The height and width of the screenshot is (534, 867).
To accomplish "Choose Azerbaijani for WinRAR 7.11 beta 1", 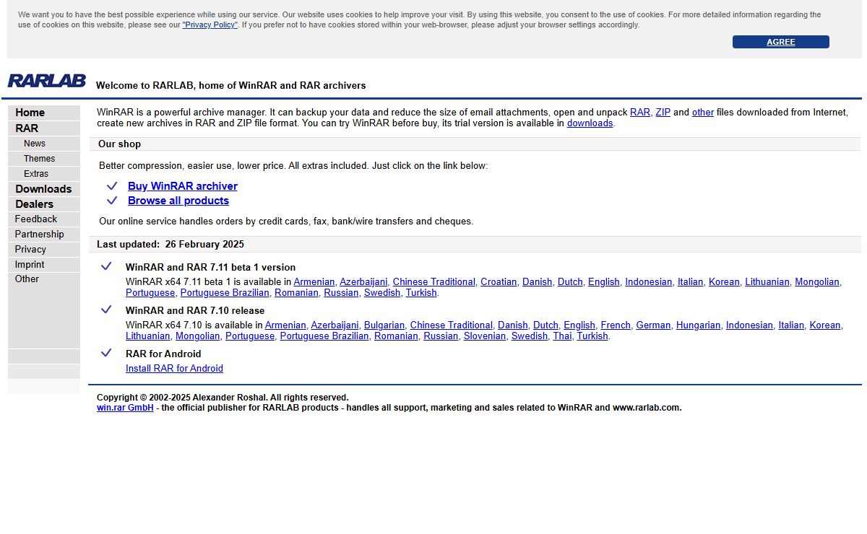I will click(x=363, y=282).
